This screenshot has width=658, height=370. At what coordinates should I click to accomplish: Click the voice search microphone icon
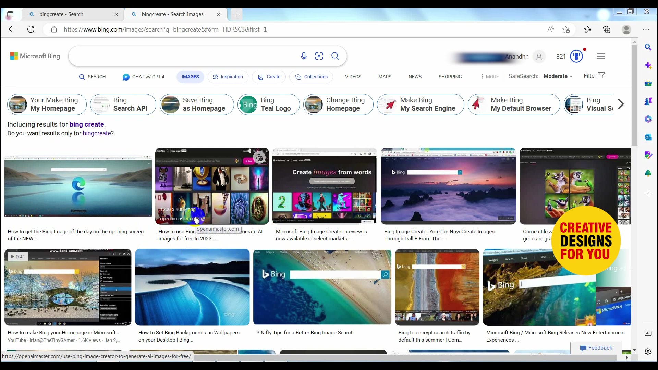point(304,56)
